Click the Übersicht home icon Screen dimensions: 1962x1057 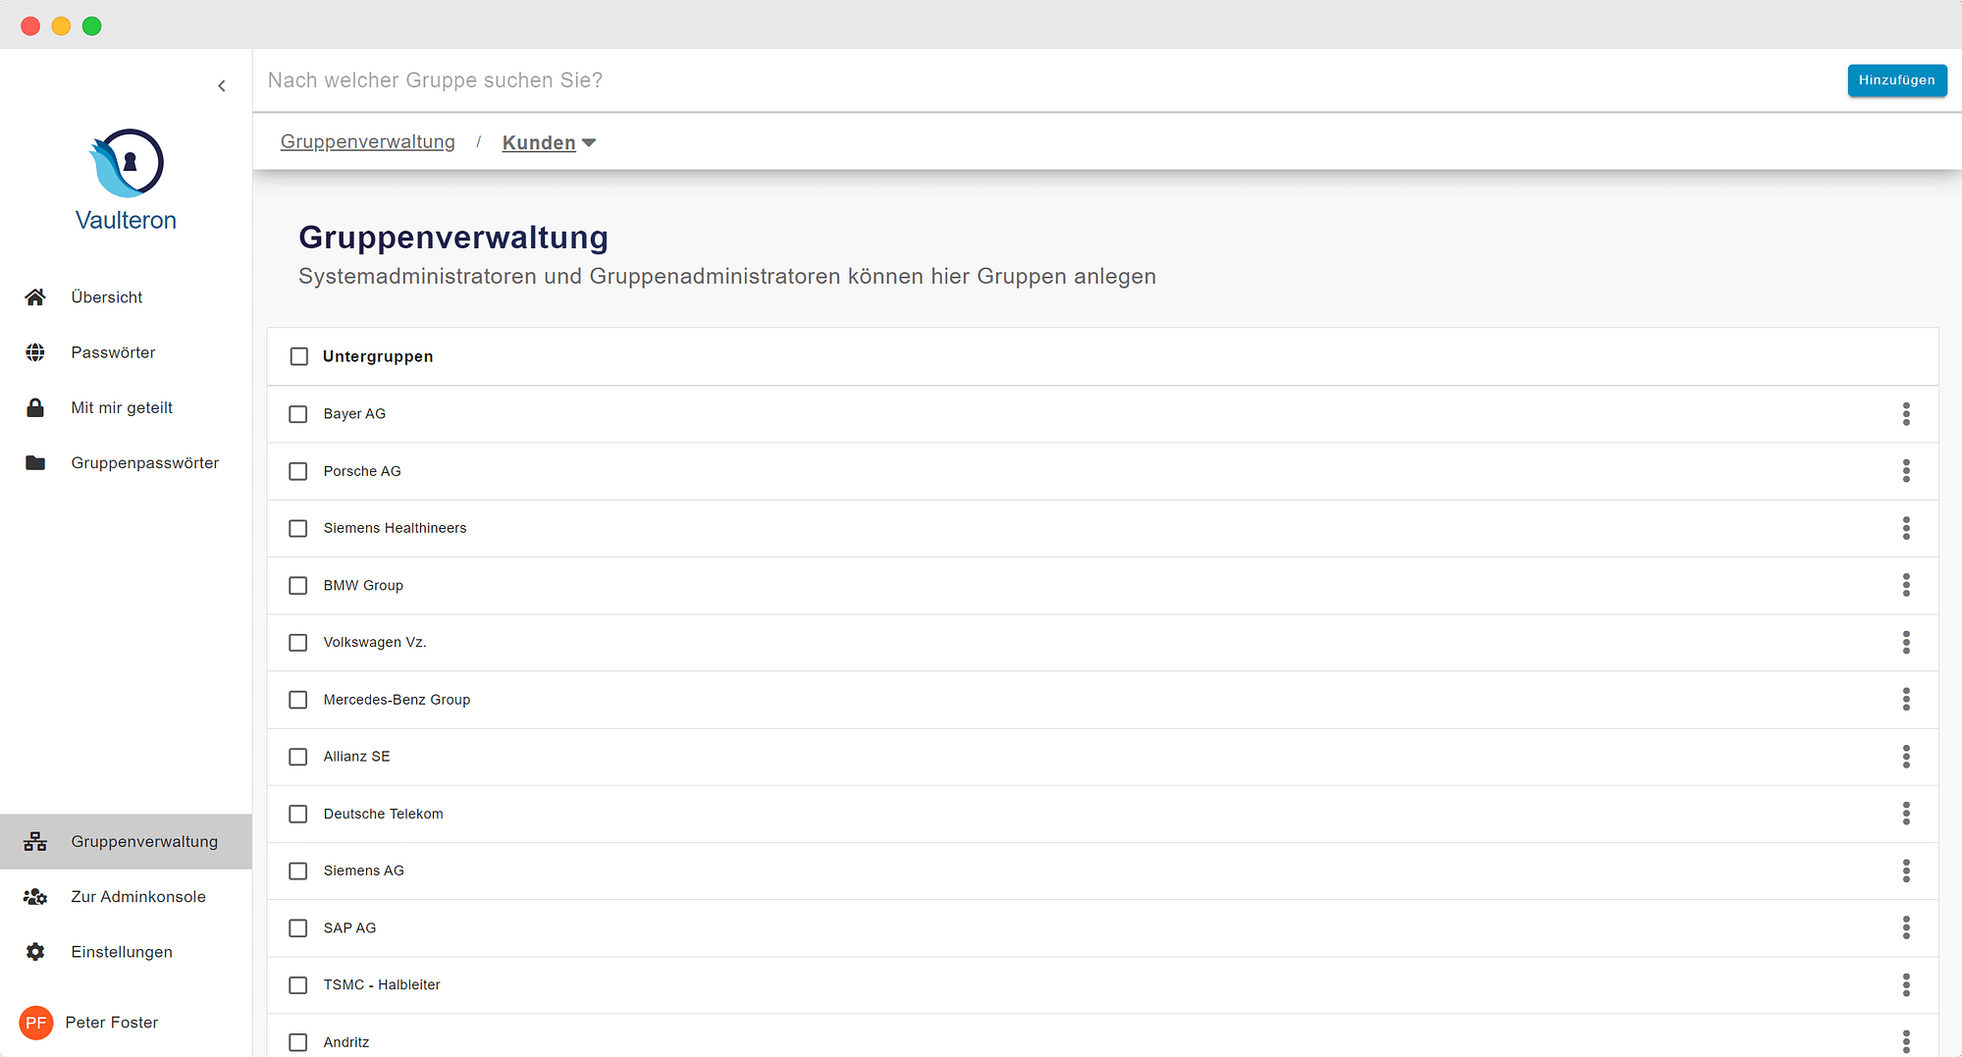point(35,297)
